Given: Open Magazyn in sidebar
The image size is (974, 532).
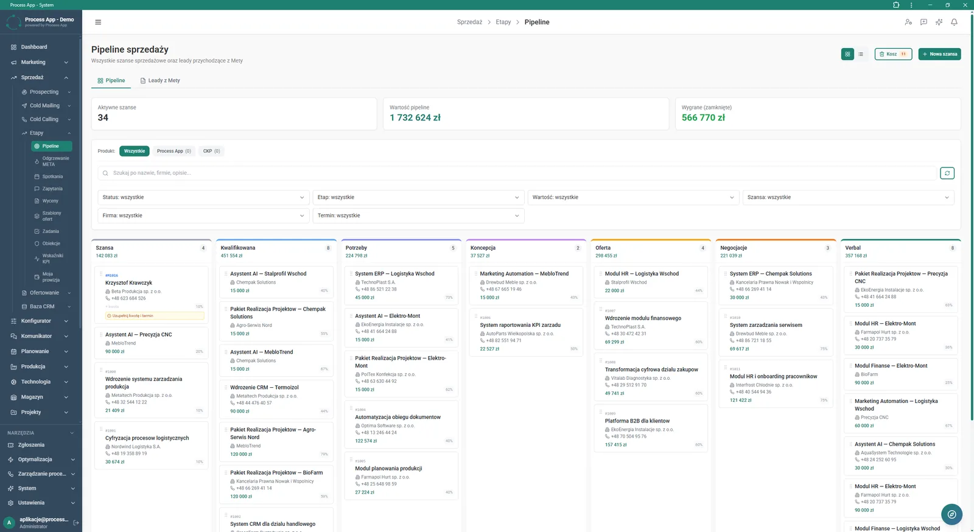Looking at the screenshot, I should (41, 397).
